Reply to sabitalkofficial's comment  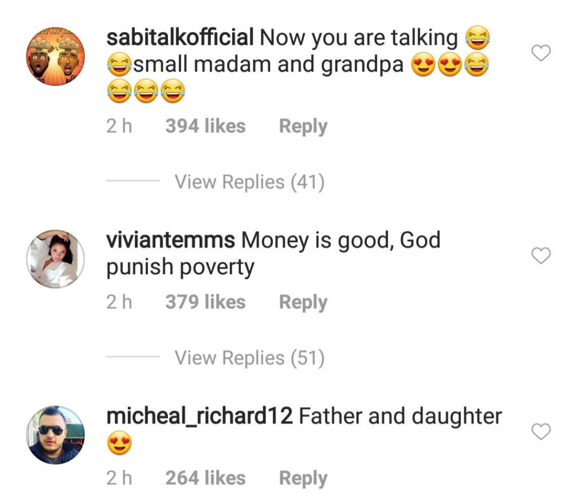[x=303, y=127]
